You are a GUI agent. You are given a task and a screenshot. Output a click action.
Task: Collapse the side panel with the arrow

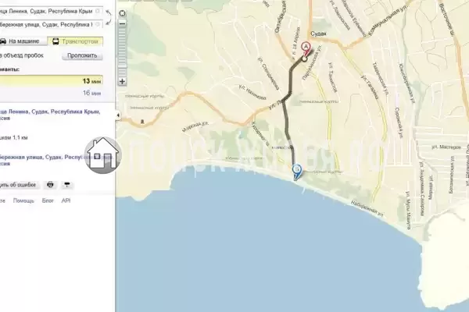coord(117,115)
